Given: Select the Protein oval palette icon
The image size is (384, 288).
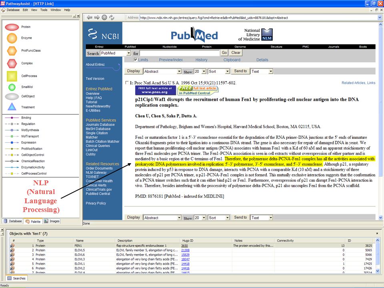Looking at the screenshot, I should pyautogui.click(x=12, y=27).
